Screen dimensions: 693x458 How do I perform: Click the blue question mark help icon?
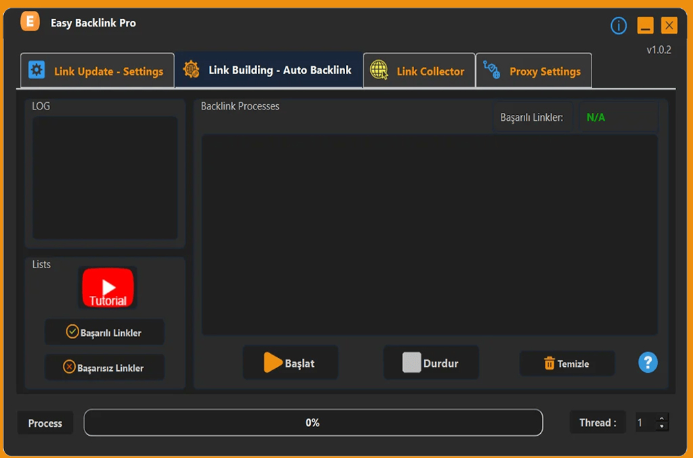tap(648, 363)
